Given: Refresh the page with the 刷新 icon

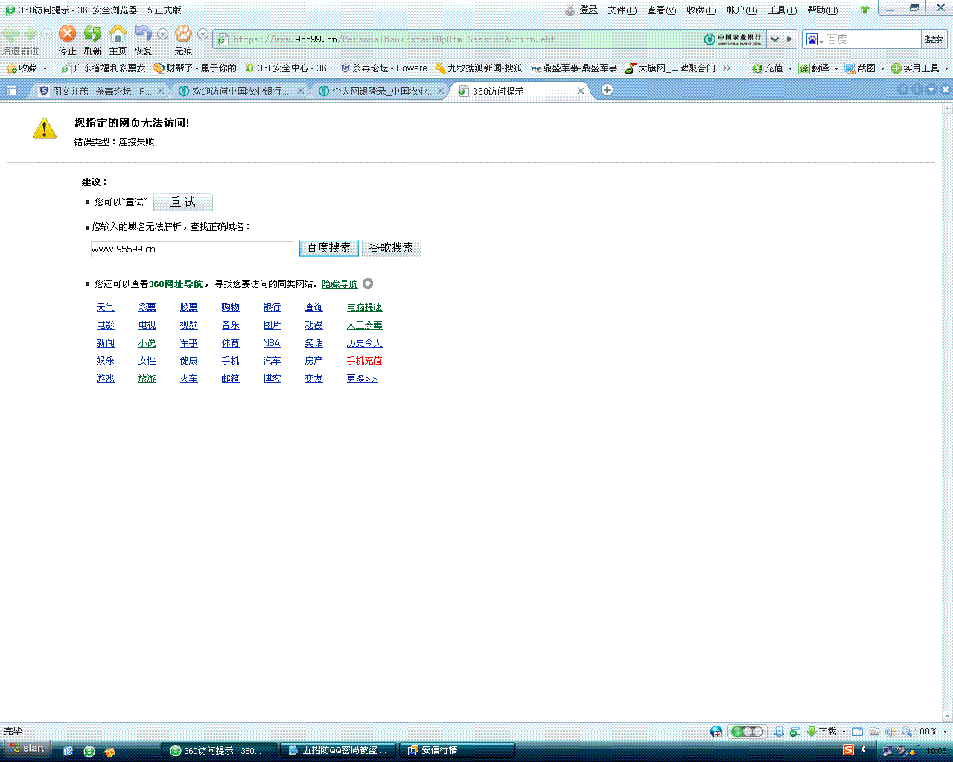Looking at the screenshot, I should click(x=92, y=33).
